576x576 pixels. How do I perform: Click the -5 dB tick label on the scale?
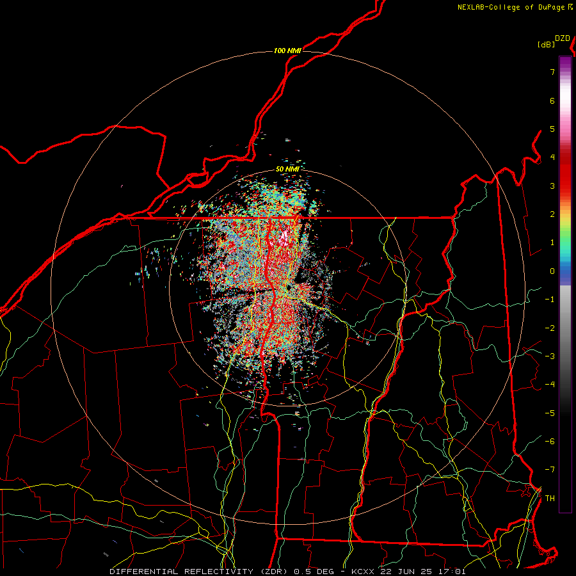coord(550,413)
